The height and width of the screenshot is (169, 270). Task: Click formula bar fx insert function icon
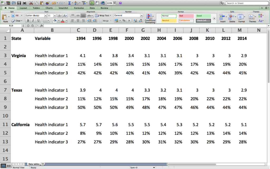point(41,26)
